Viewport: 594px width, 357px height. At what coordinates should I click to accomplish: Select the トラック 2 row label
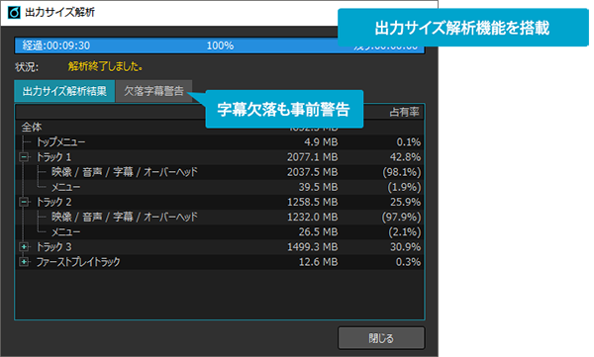point(53,202)
